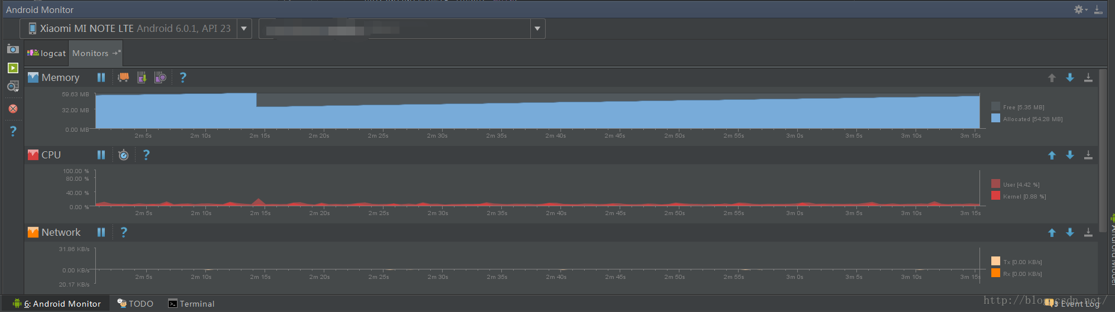Start CPU method tracing stopwatch icon

tap(123, 155)
